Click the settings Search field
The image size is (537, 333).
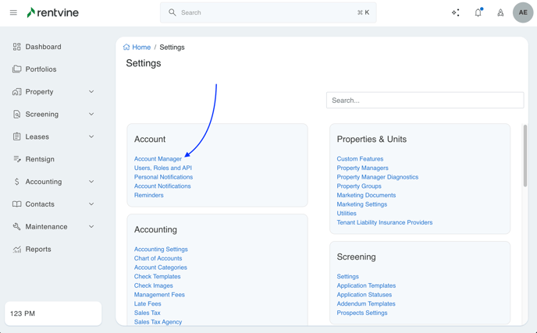(x=425, y=101)
